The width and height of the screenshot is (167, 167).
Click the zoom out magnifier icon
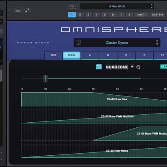[138, 67]
